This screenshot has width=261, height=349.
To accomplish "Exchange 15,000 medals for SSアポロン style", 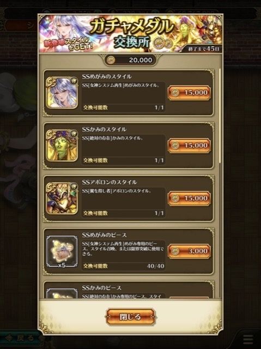I will click(x=189, y=198).
